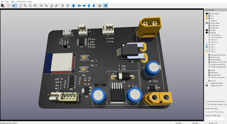Rotate Y clockwise icon

(x=52, y=6)
